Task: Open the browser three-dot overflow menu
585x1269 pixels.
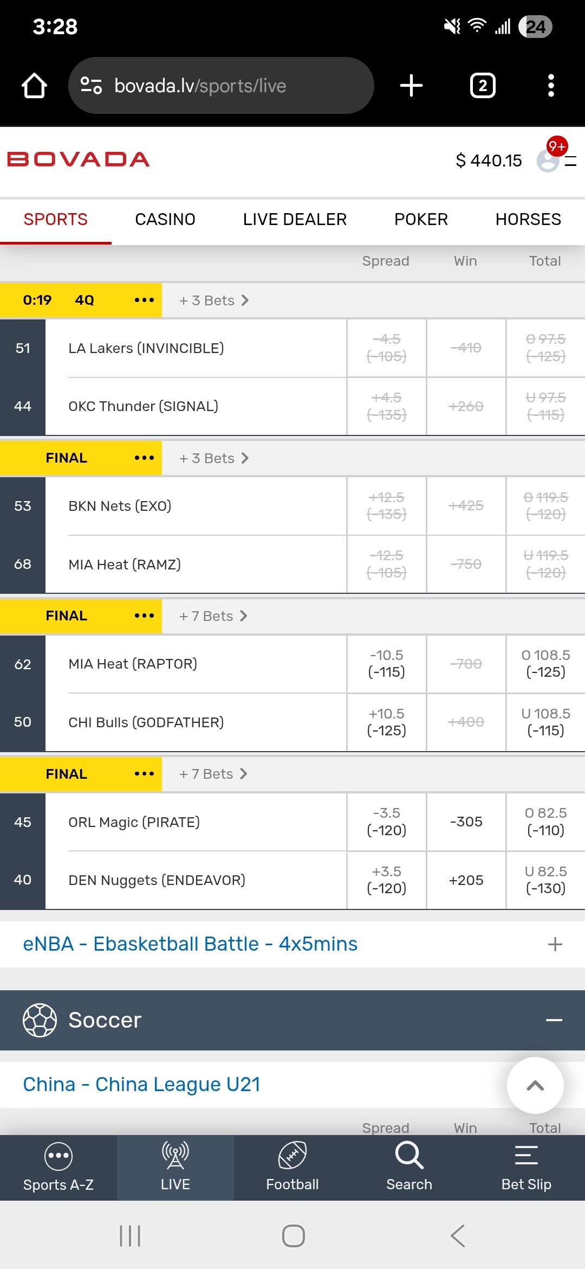Action: coord(551,86)
